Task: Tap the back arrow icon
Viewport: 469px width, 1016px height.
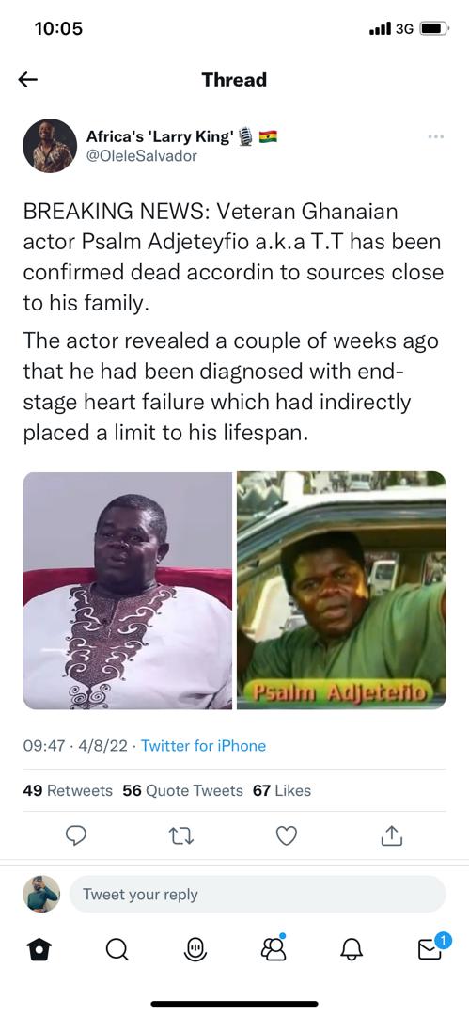Action: 28,80
